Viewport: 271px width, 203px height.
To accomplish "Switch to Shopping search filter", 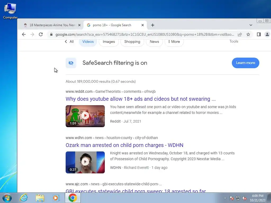I will 132,41.
